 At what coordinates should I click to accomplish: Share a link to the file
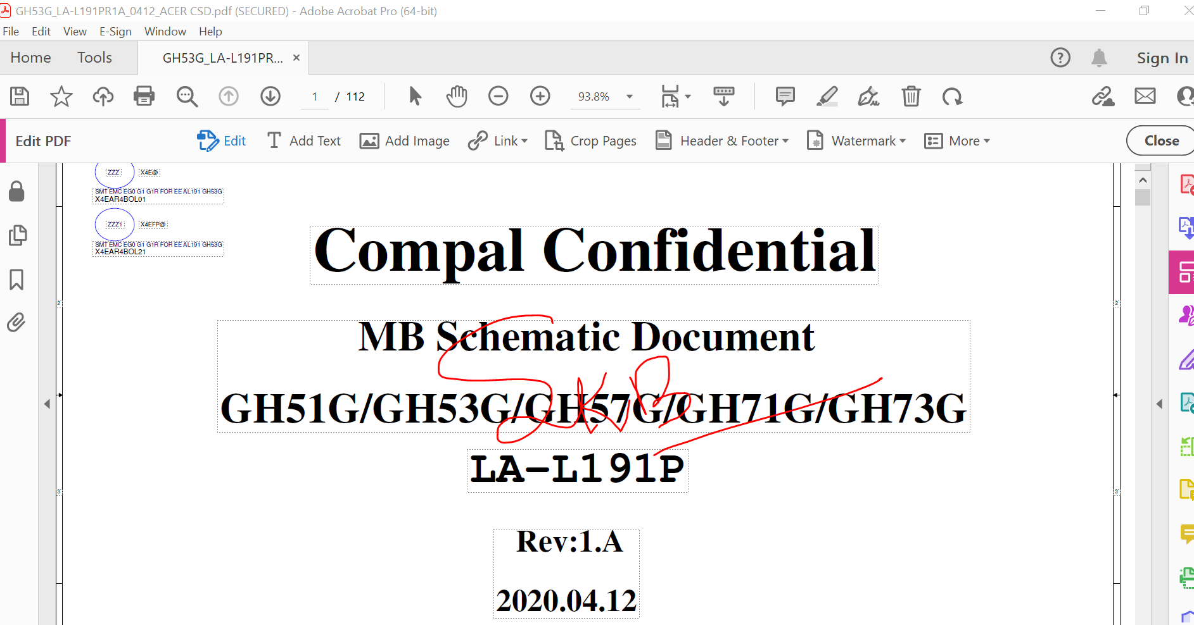(1103, 96)
